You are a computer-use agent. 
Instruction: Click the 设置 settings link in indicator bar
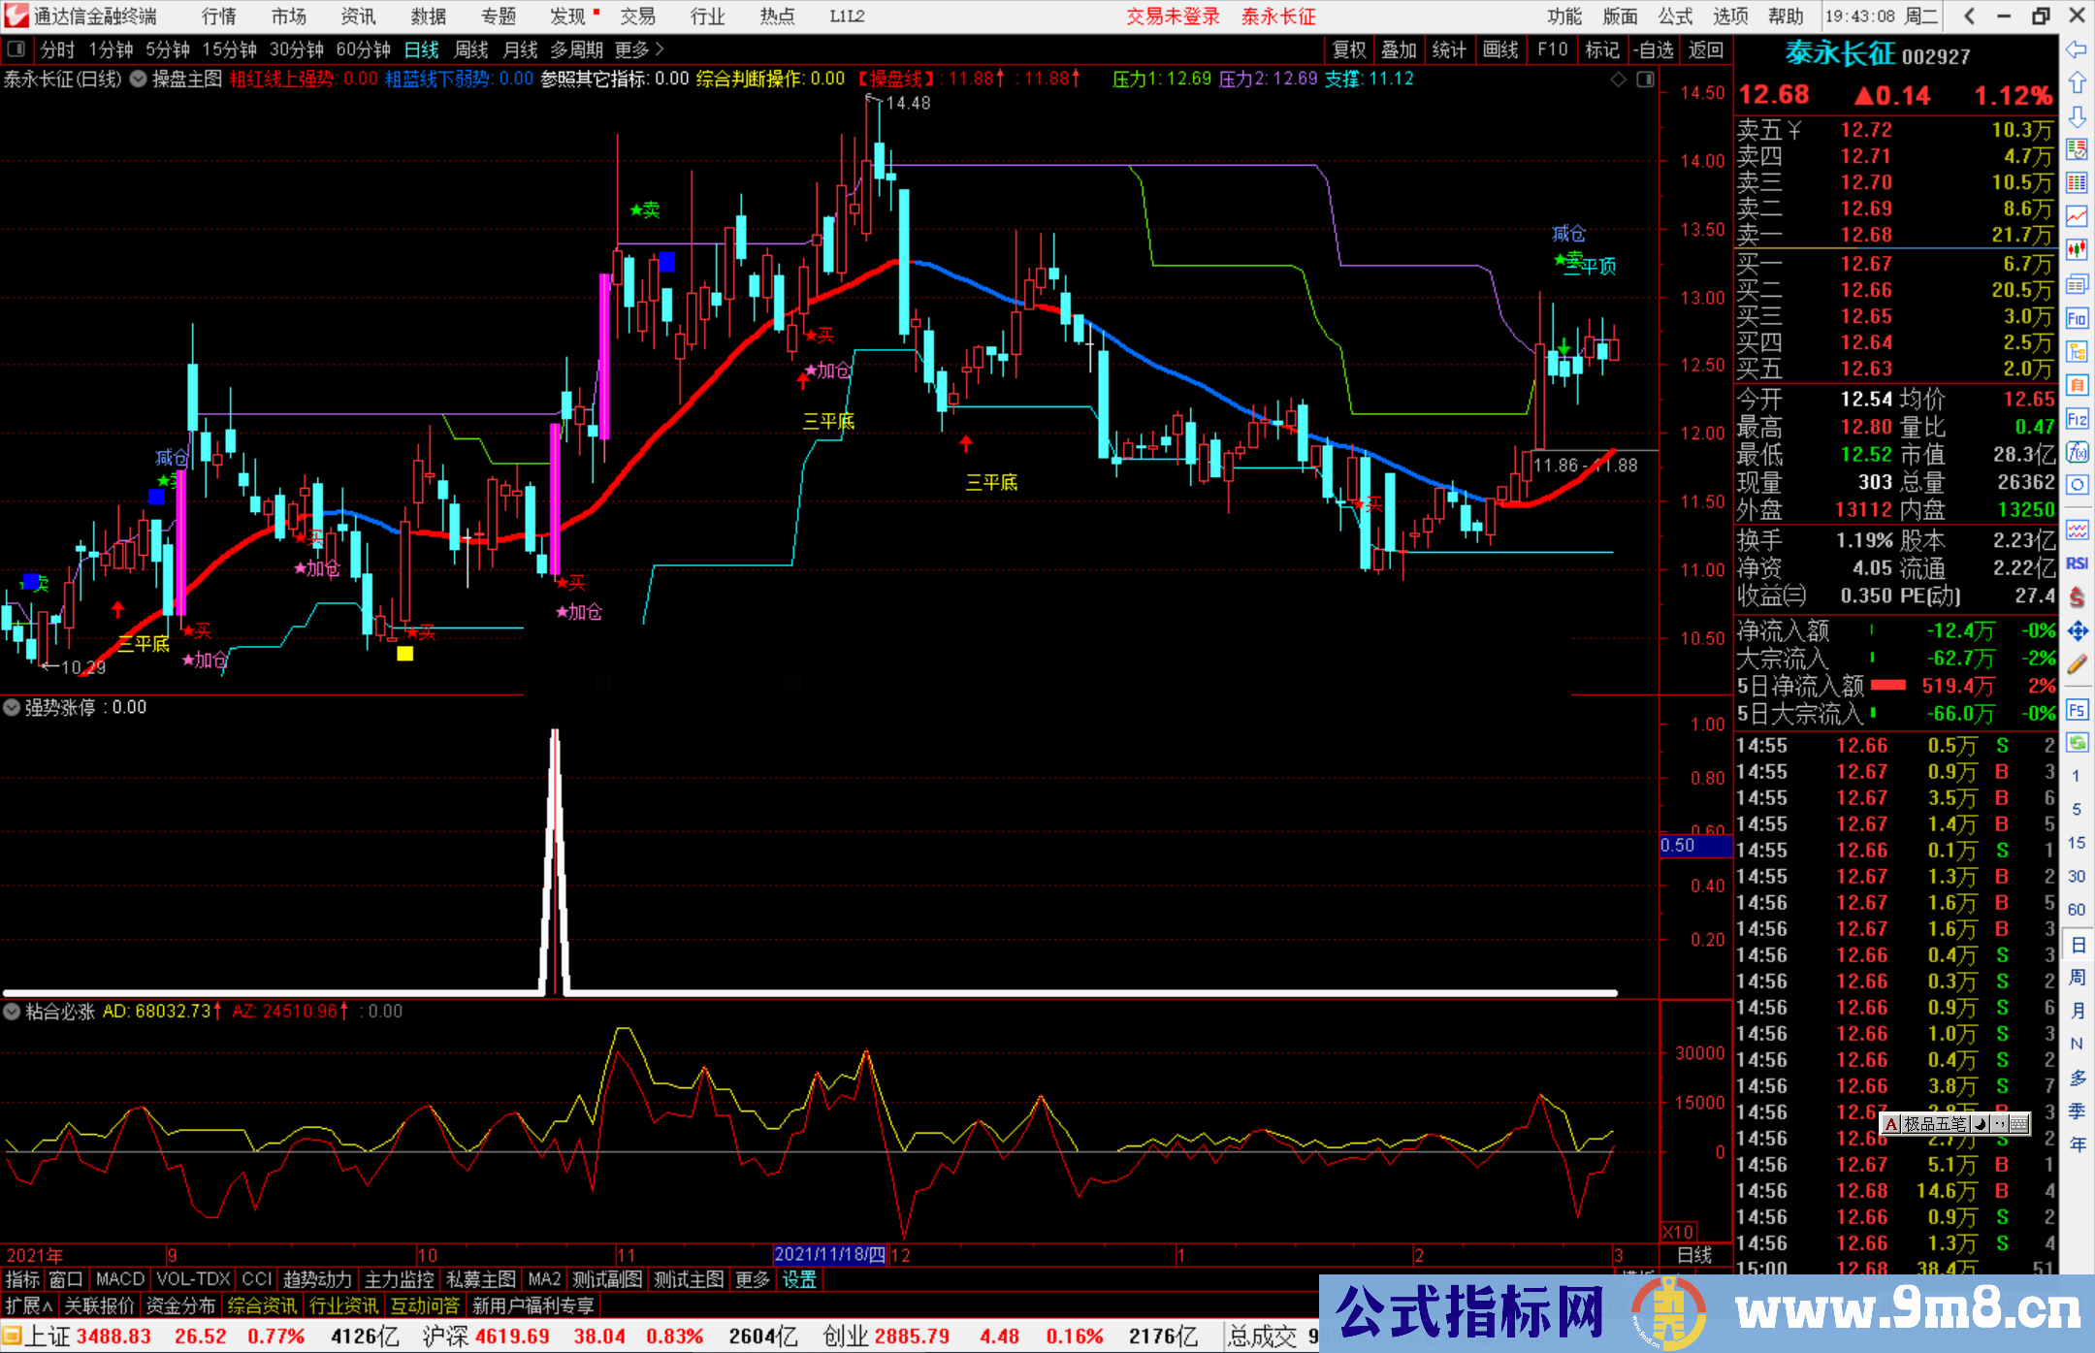tap(799, 1279)
